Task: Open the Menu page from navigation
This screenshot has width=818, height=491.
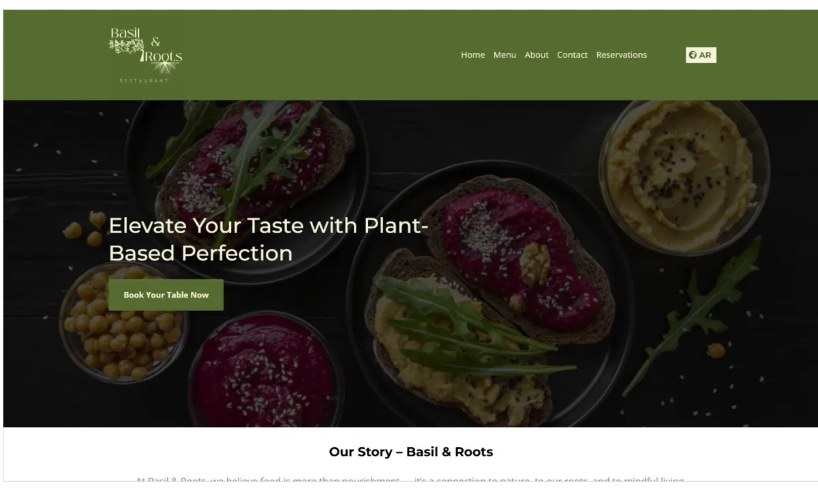Action: point(504,55)
